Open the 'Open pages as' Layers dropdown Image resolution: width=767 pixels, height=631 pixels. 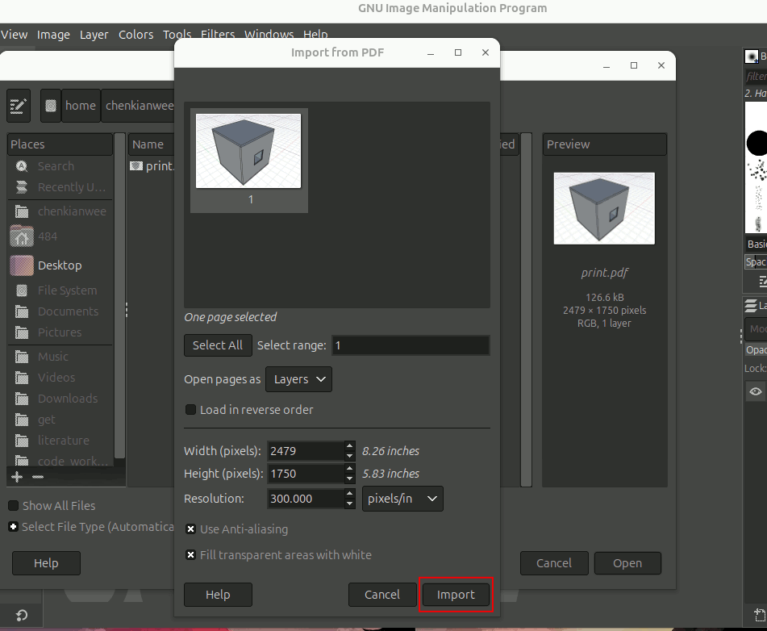tap(298, 379)
